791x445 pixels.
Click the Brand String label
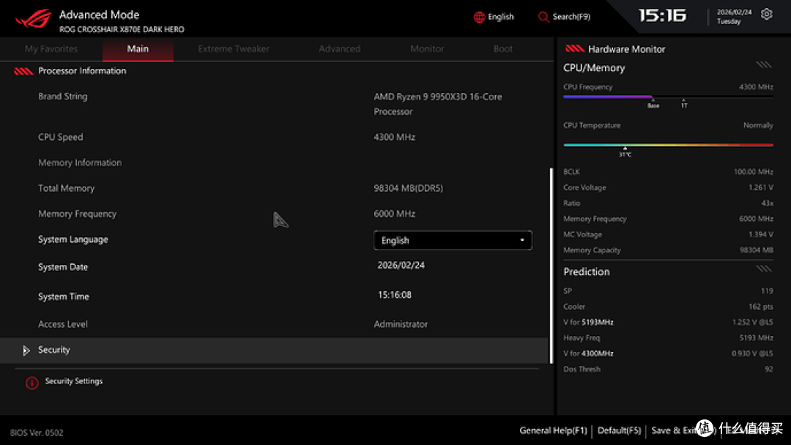click(62, 97)
